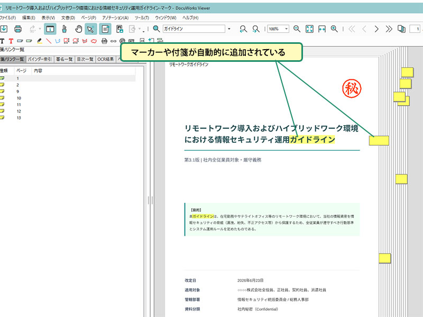Select the blue sticky note tool
Screen dimensions: 423x317
click(x=20, y=41)
